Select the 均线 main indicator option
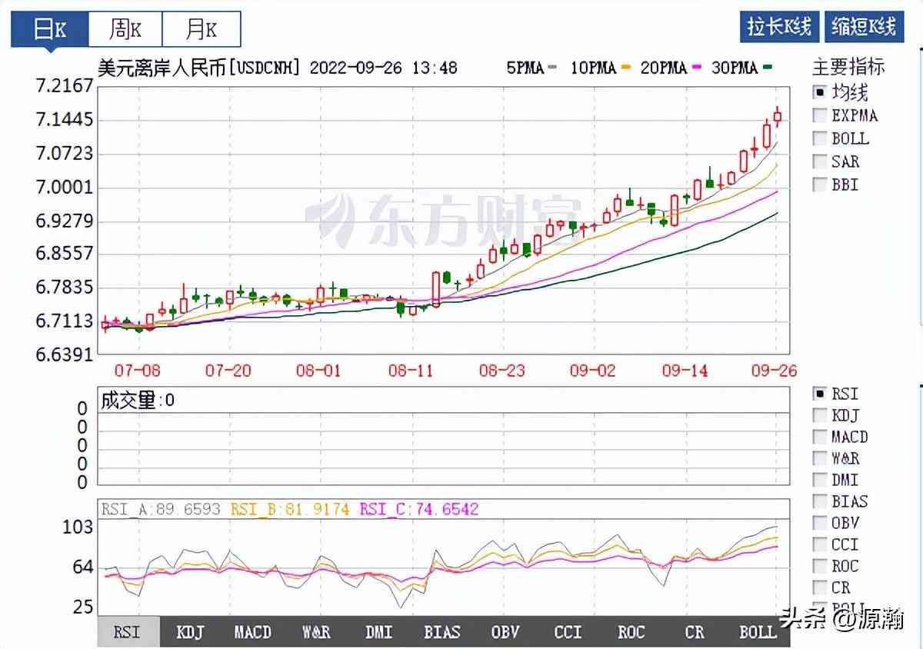 [820, 92]
